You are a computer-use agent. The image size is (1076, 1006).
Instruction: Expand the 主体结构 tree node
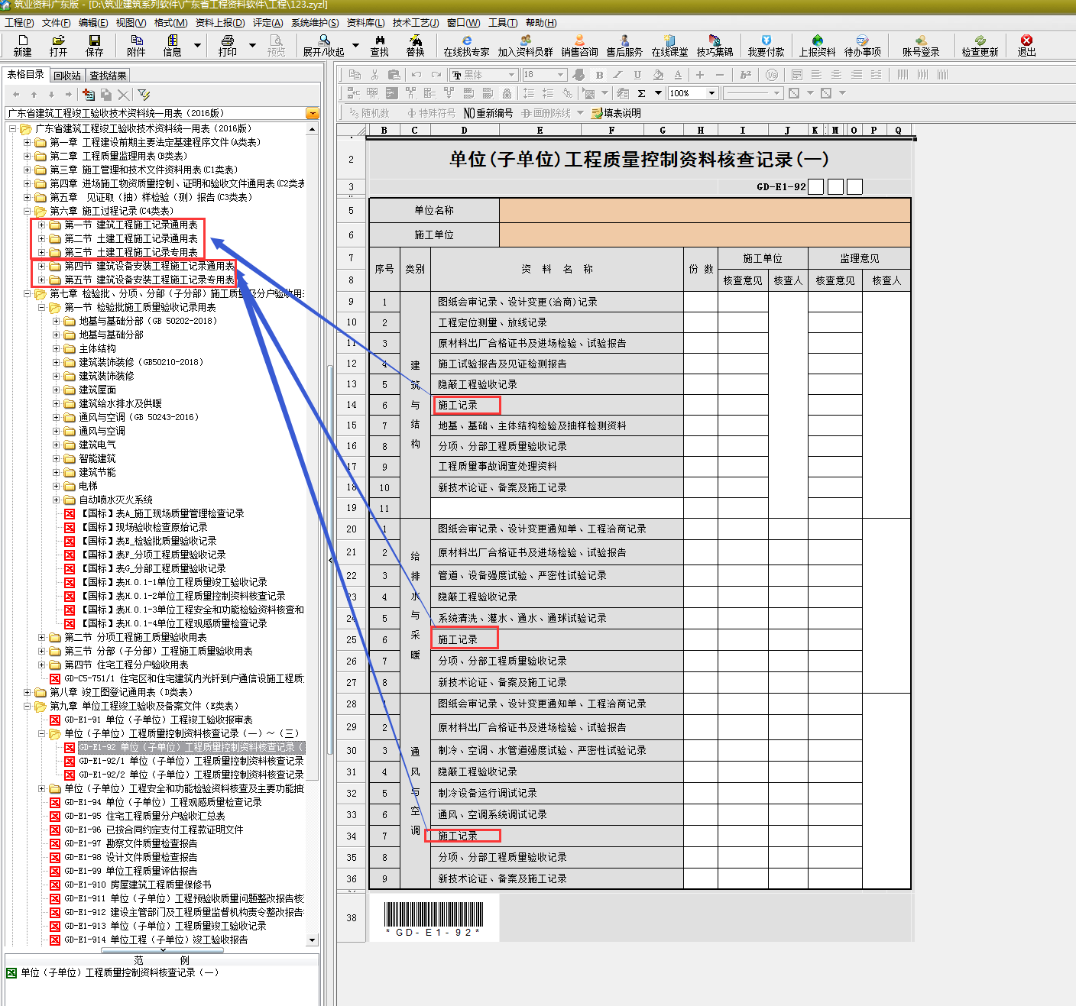(x=57, y=348)
